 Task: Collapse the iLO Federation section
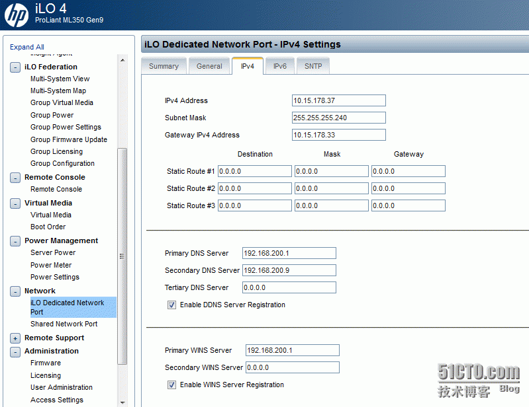(15, 67)
